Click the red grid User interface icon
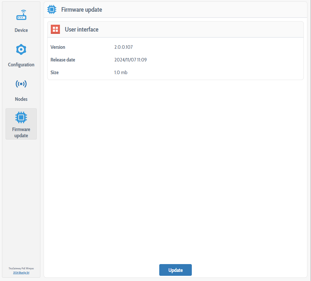 tap(55, 29)
